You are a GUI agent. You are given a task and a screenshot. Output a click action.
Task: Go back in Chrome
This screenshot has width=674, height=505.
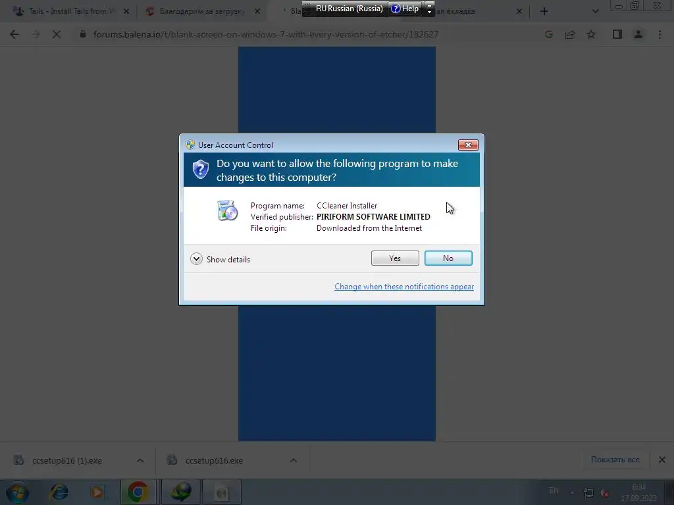[14, 34]
